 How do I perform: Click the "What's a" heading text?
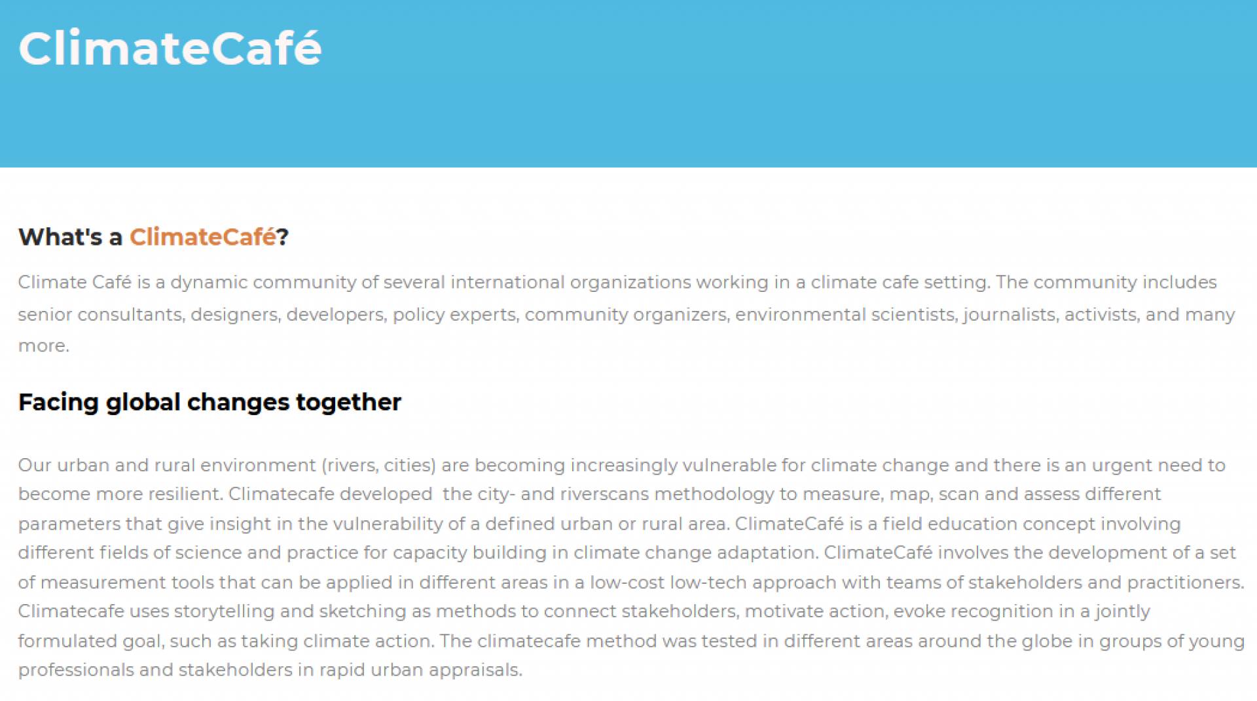pyautogui.click(x=70, y=237)
